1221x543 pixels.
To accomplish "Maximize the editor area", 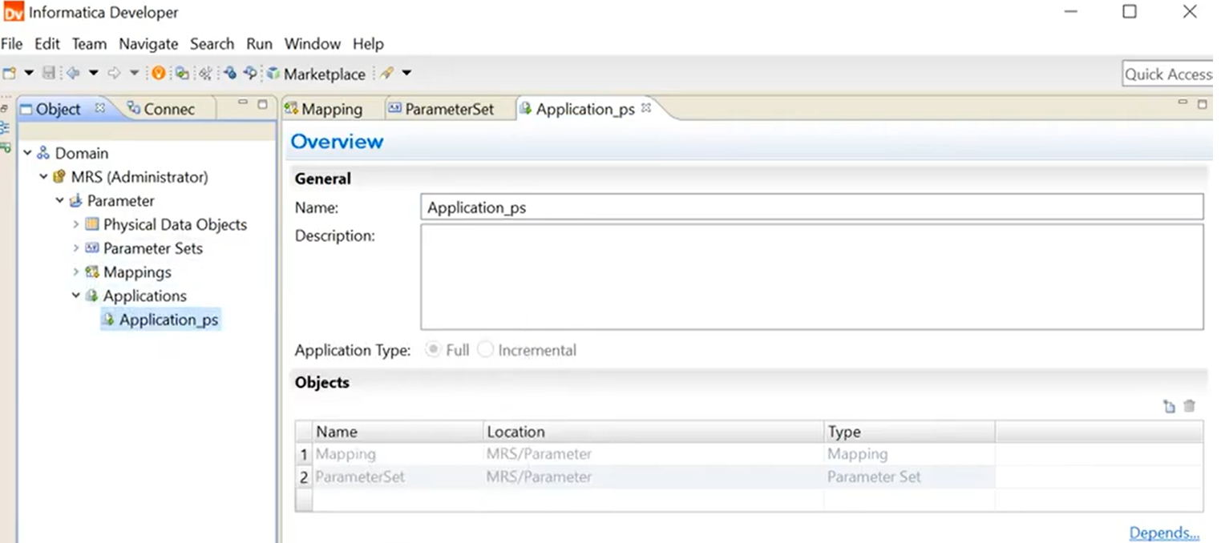I will tap(1202, 104).
